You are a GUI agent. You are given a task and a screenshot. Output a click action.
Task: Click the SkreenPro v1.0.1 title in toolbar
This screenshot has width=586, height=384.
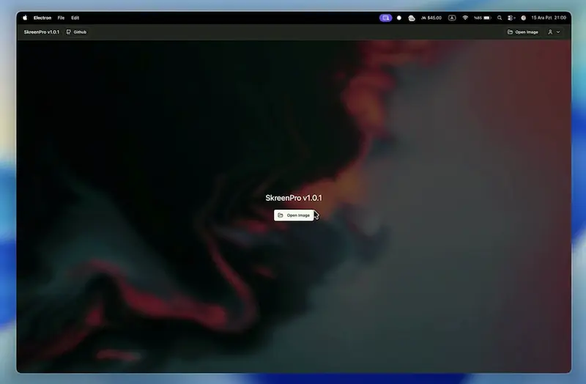coord(41,32)
